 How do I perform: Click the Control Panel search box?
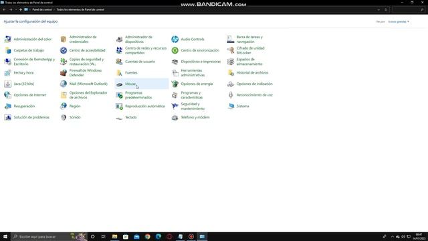pyautogui.click(x=409, y=9)
